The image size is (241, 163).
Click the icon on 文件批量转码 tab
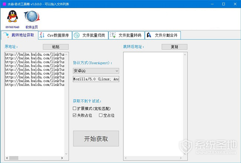point(113,35)
